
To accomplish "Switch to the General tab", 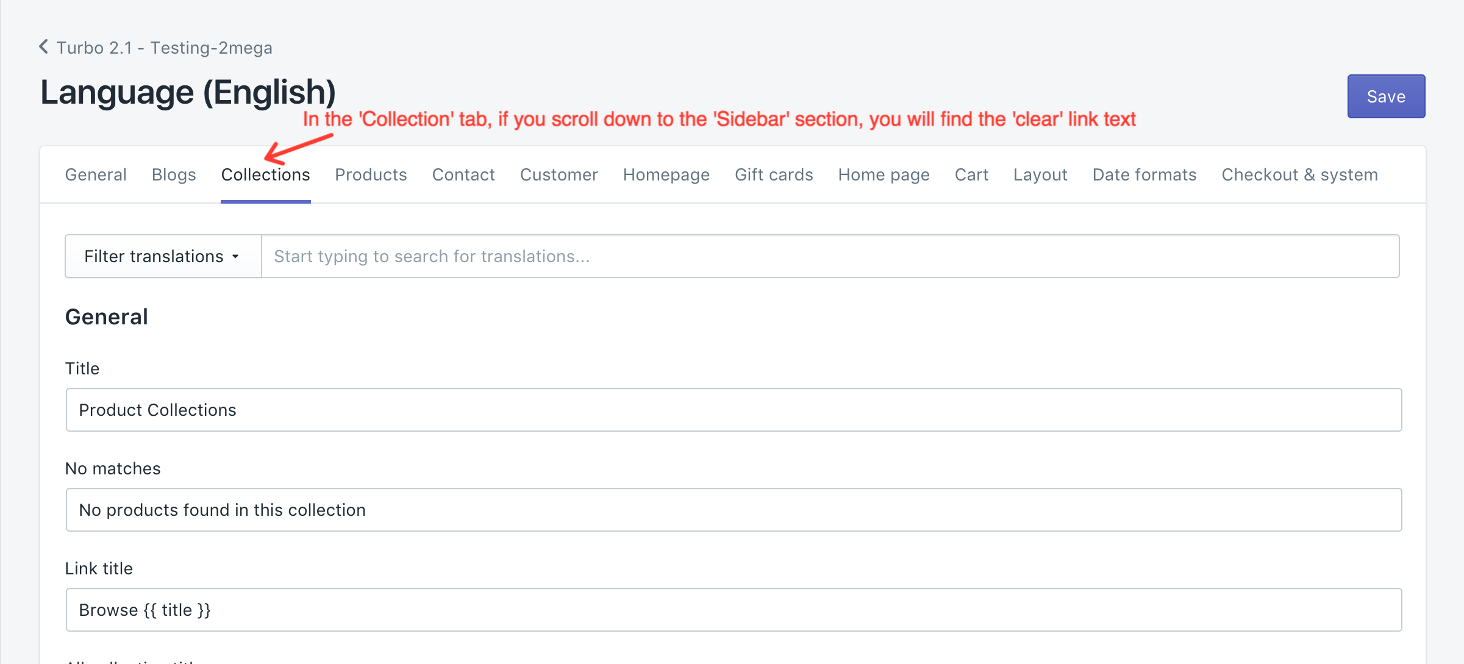I will click(x=96, y=175).
